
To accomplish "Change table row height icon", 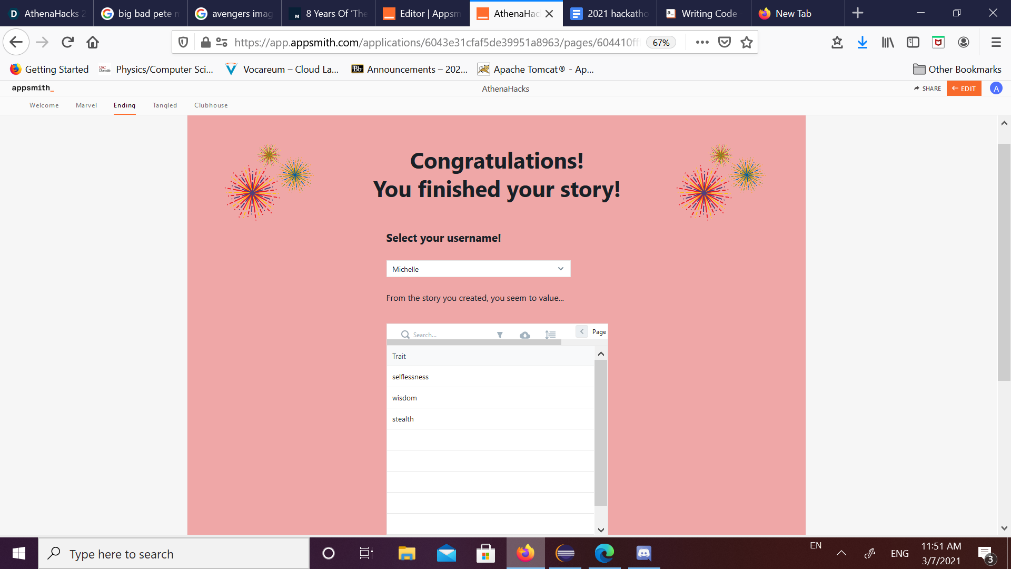I will pyautogui.click(x=550, y=335).
